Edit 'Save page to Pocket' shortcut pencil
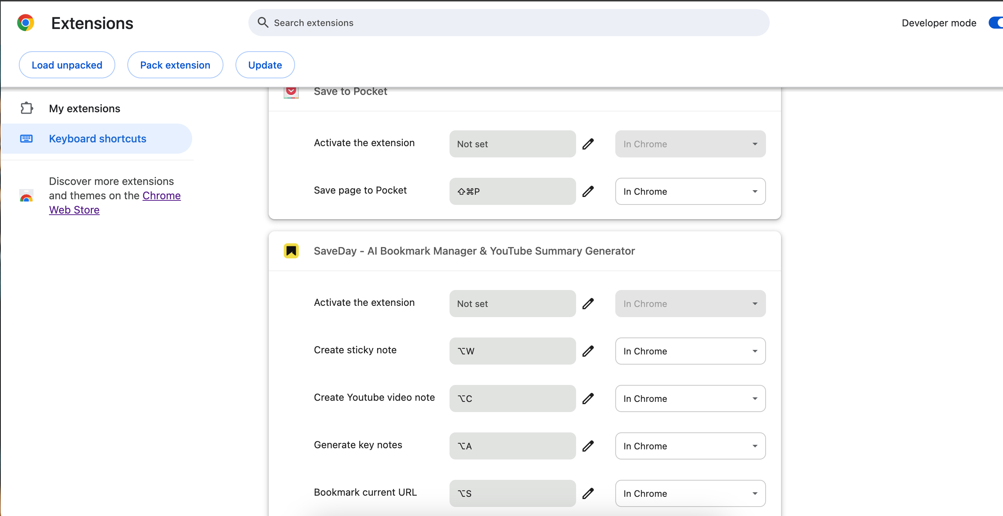This screenshot has width=1003, height=516. pyautogui.click(x=588, y=191)
